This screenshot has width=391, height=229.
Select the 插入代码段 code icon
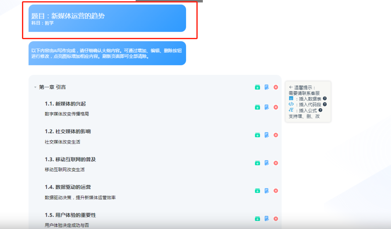pos(291,104)
